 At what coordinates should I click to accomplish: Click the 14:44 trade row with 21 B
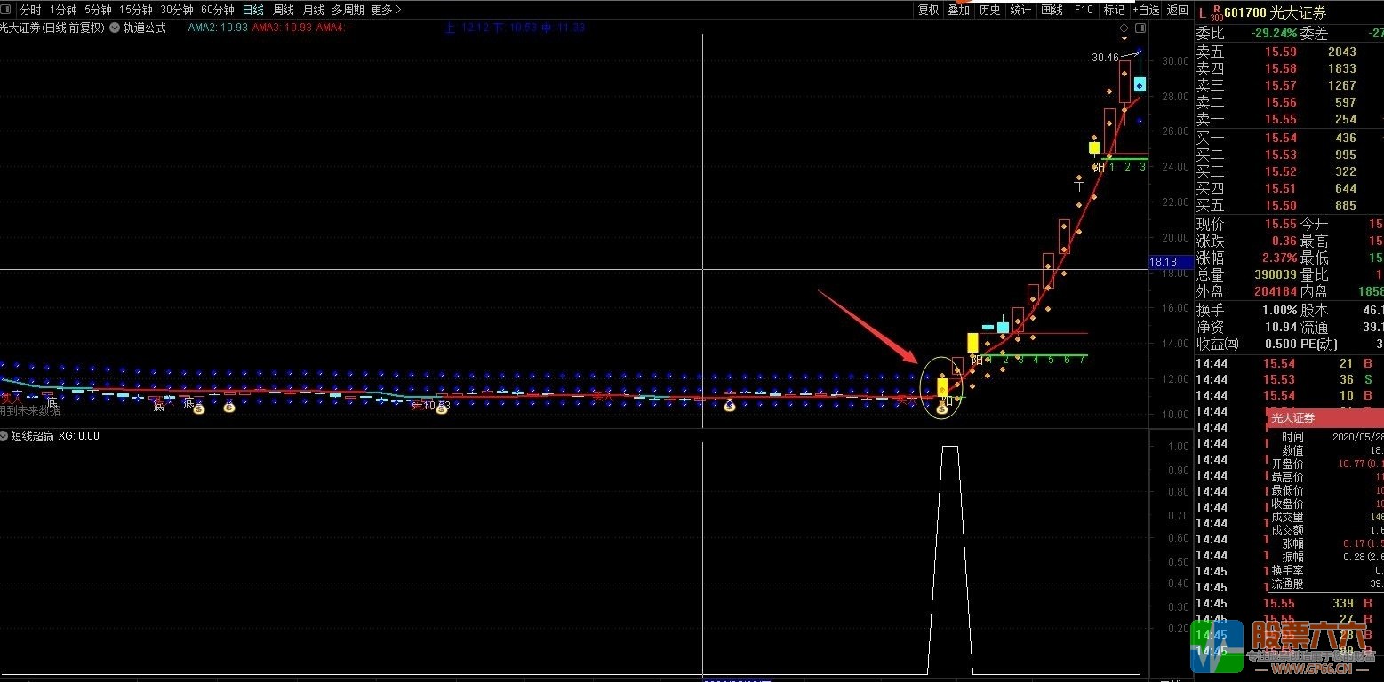coord(1289,363)
